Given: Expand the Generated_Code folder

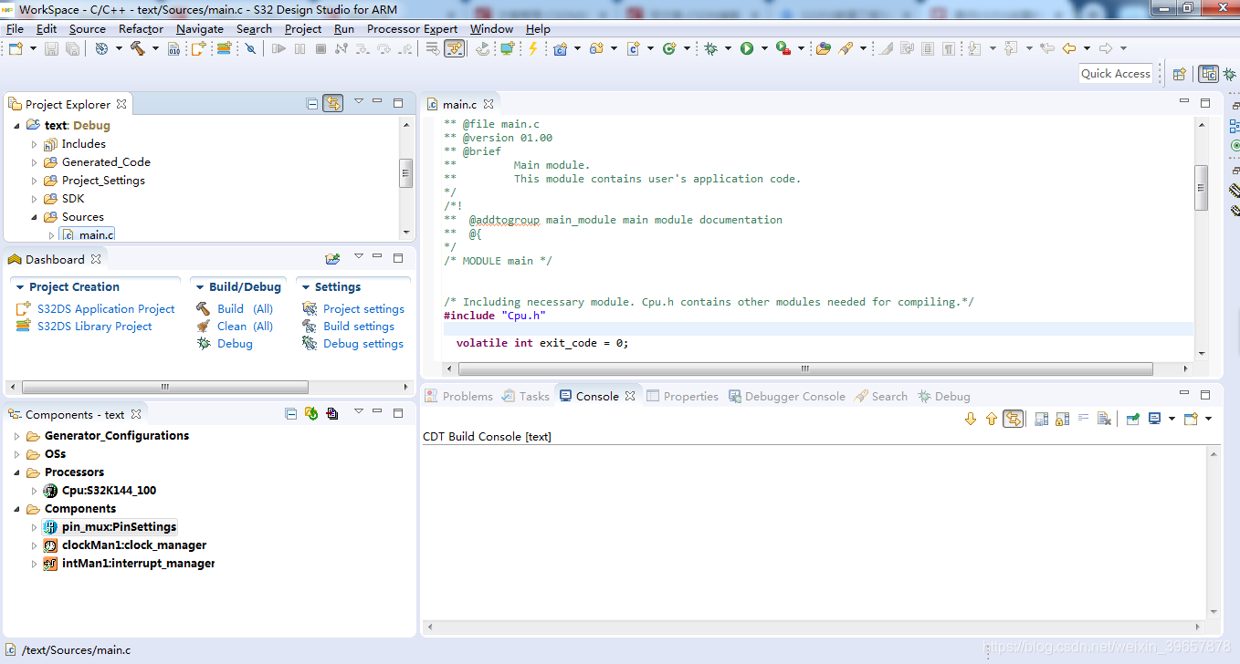Looking at the screenshot, I should [35, 162].
